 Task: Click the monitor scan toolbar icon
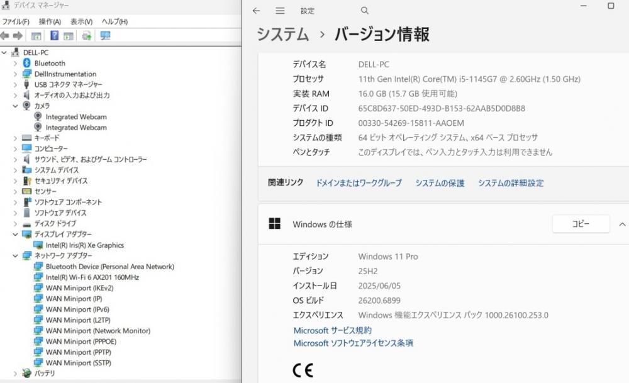pyautogui.click(x=106, y=36)
